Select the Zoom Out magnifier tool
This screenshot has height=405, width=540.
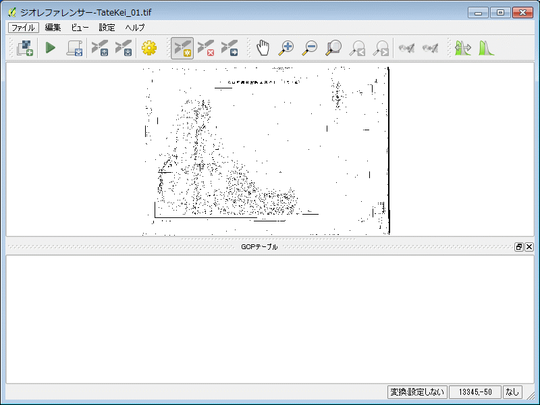point(310,48)
